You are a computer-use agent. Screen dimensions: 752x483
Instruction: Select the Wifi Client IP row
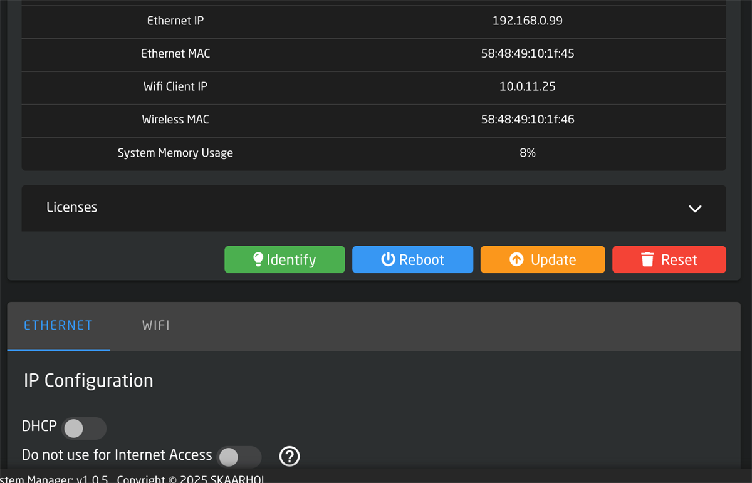(373, 87)
